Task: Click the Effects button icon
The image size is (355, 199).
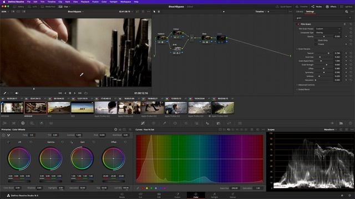Action: coord(331,7)
